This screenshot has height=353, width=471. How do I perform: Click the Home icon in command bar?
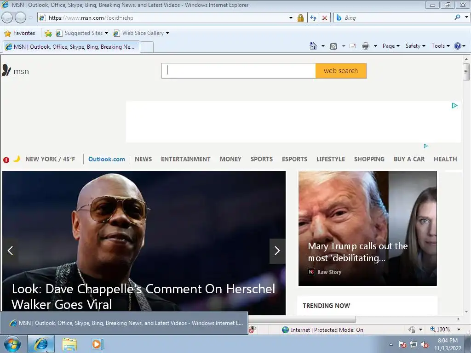(x=313, y=46)
